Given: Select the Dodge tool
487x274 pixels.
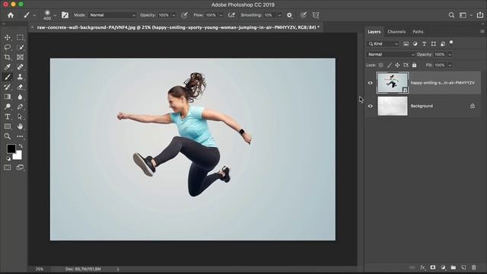Looking at the screenshot, I should (8, 107).
